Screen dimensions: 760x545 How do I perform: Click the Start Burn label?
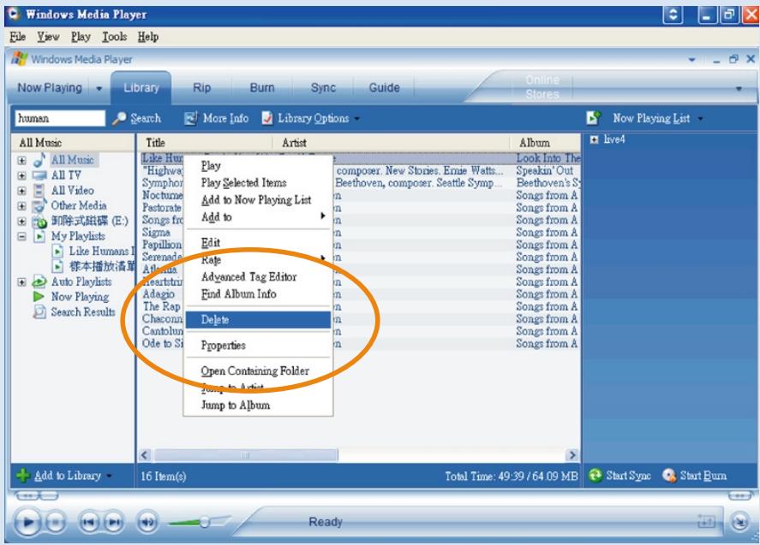703,476
